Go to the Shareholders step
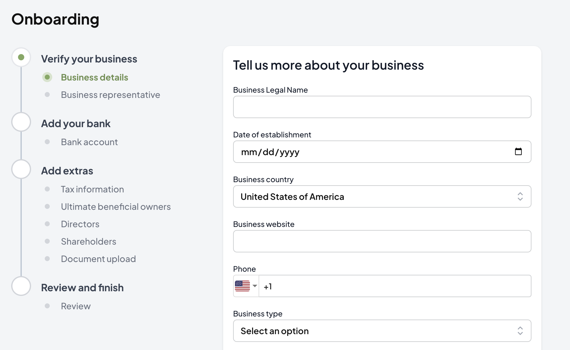The width and height of the screenshot is (570, 350). [x=89, y=242]
